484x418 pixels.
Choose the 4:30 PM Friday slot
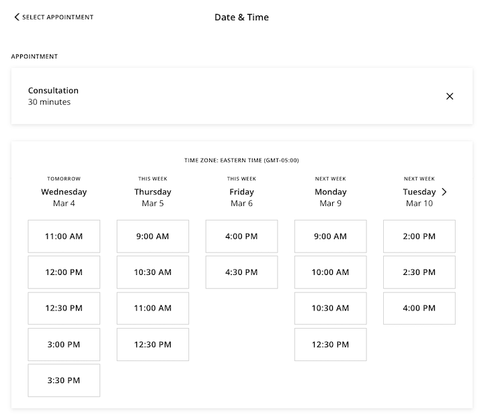(x=241, y=272)
